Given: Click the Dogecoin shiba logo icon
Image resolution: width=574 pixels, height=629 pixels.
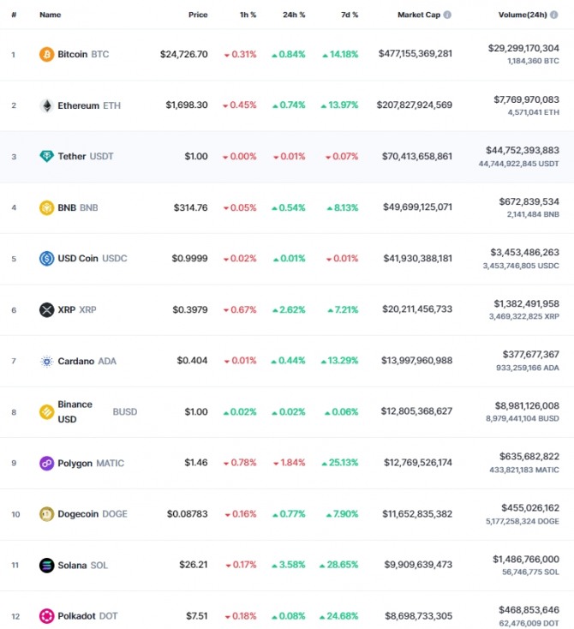Looking at the screenshot, I should coord(46,514).
